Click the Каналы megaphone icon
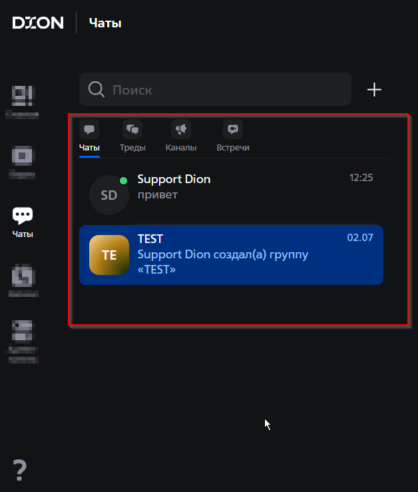Viewport: 418px width, 492px height. [180, 129]
